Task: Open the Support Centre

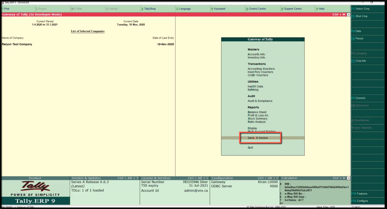Action: pyautogui.click(x=298, y=9)
